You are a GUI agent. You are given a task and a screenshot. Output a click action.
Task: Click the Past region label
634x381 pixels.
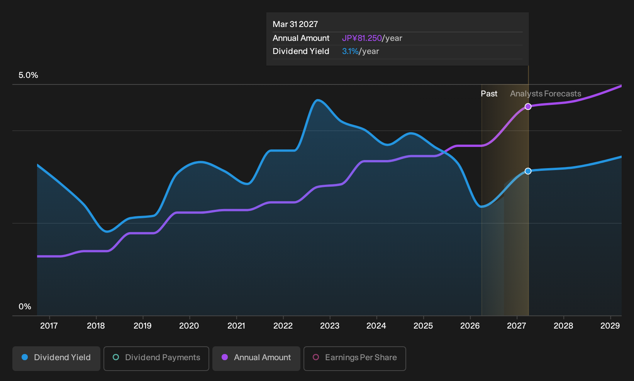(489, 94)
